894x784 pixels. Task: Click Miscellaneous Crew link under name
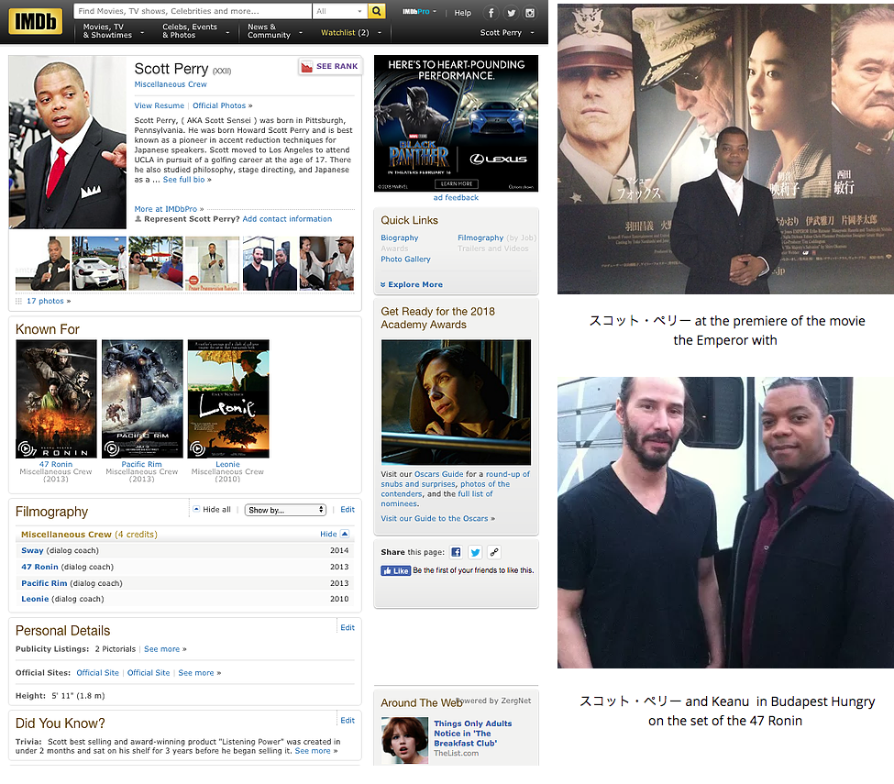(x=170, y=84)
